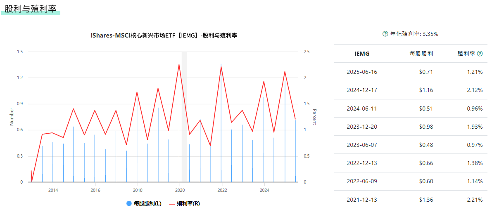Image resolution: width=492 pixels, height=210 pixels.
Task: Toggle 殖利率(R) legend series
Action: 184,203
